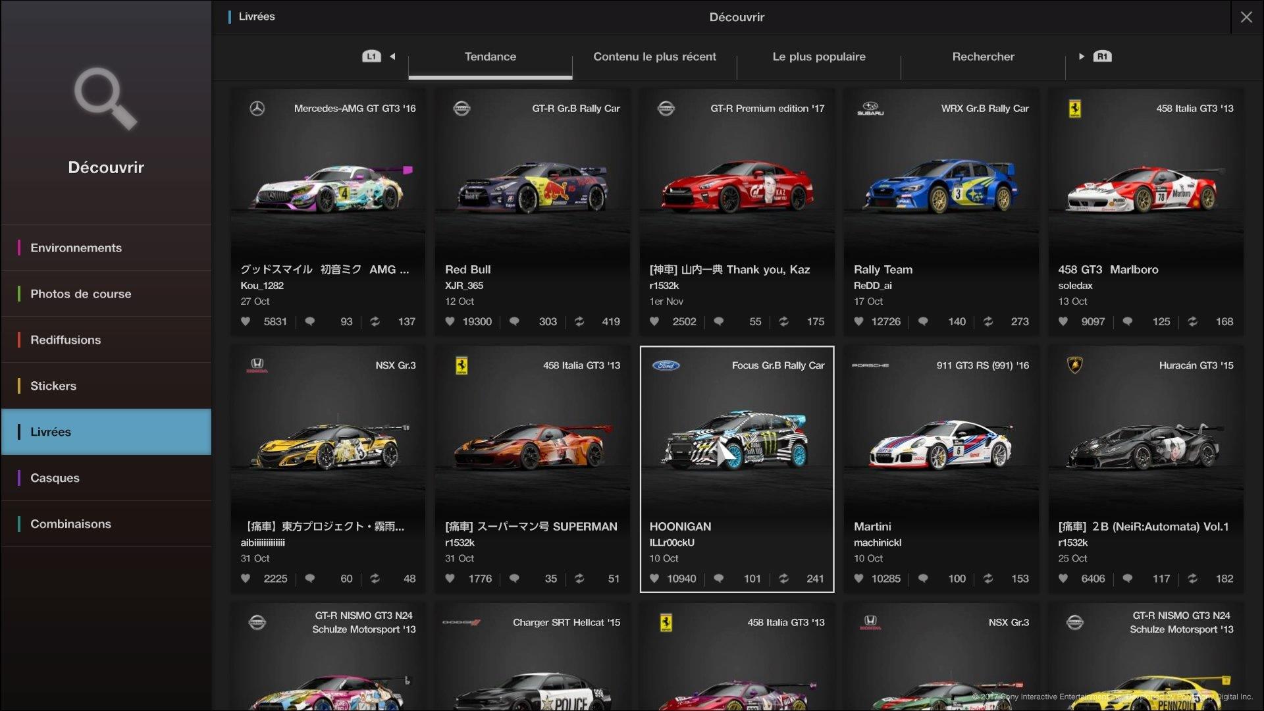This screenshot has width=1264, height=711.
Task: Click author name machinickl
Action: point(878,542)
